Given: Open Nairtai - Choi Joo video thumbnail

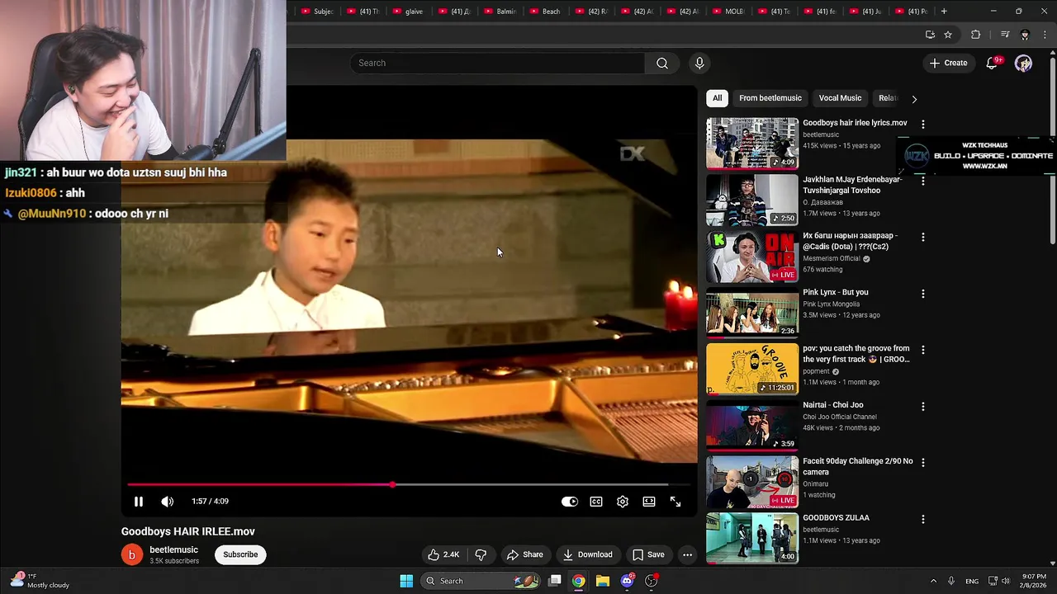Looking at the screenshot, I should coord(752,425).
